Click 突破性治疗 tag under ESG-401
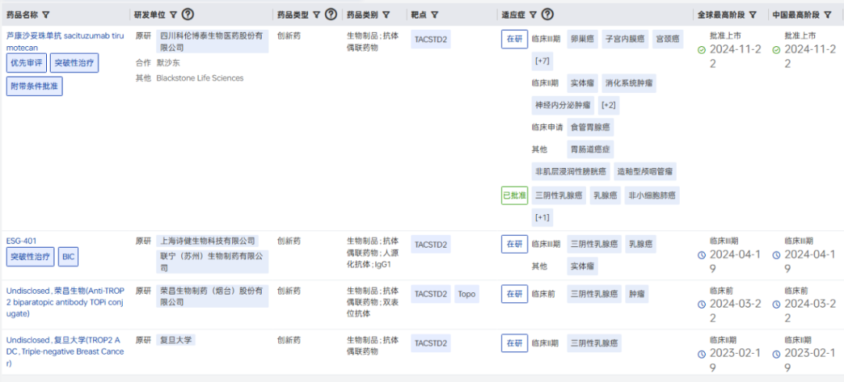 [30, 257]
